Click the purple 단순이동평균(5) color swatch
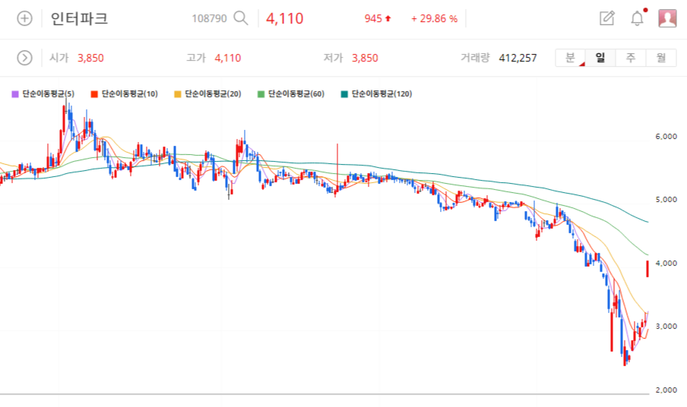 (15, 94)
